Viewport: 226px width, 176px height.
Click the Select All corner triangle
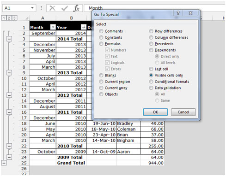27,18
